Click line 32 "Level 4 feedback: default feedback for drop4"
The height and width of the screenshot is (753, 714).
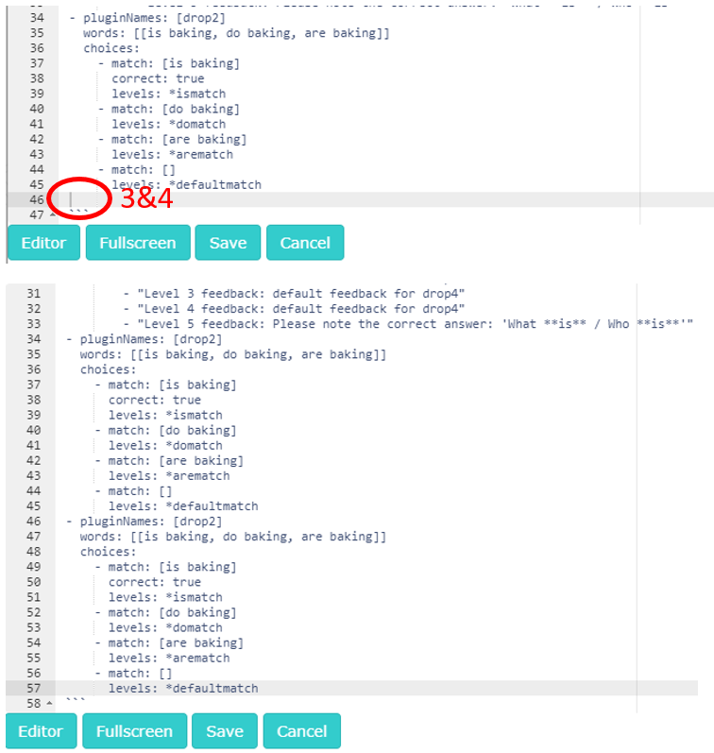point(294,309)
